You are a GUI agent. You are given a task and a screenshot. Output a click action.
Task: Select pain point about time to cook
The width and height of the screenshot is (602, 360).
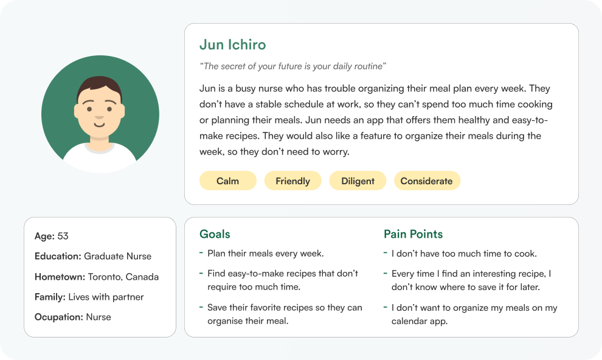point(464,254)
